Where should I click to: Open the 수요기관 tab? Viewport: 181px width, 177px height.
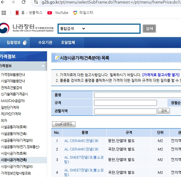pyautogui.click(x=45, y=43)
